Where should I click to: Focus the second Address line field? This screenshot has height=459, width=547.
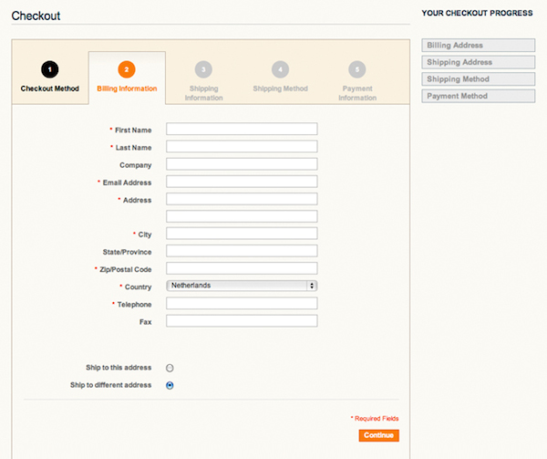(x=242, y=216)
